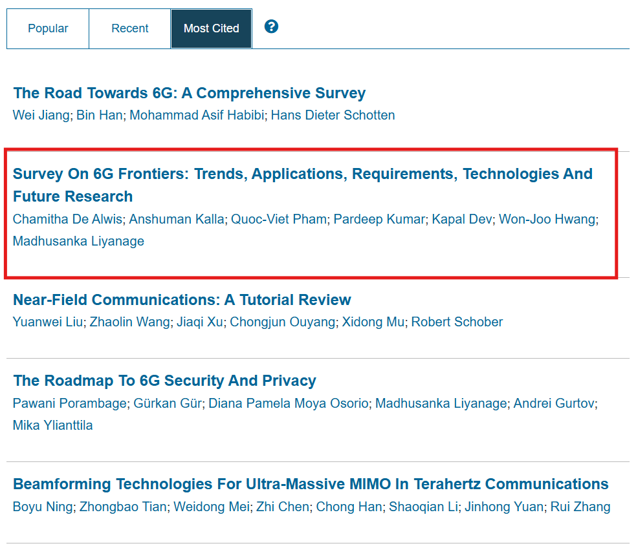View author Quoc-Viet Pham
Viewport: 638px width, 548px height.
pos(279,219)
